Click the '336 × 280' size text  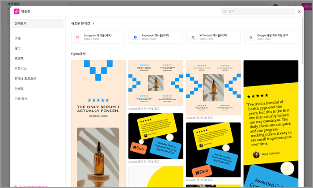click(263, 39)
